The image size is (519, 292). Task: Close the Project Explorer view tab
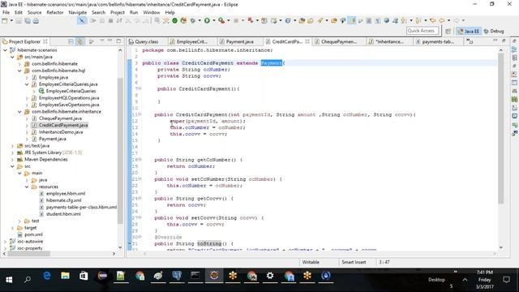click(x=45, y=41)
